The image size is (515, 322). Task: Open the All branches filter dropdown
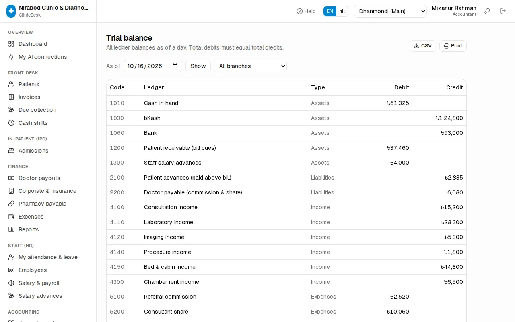click(250, 66)
